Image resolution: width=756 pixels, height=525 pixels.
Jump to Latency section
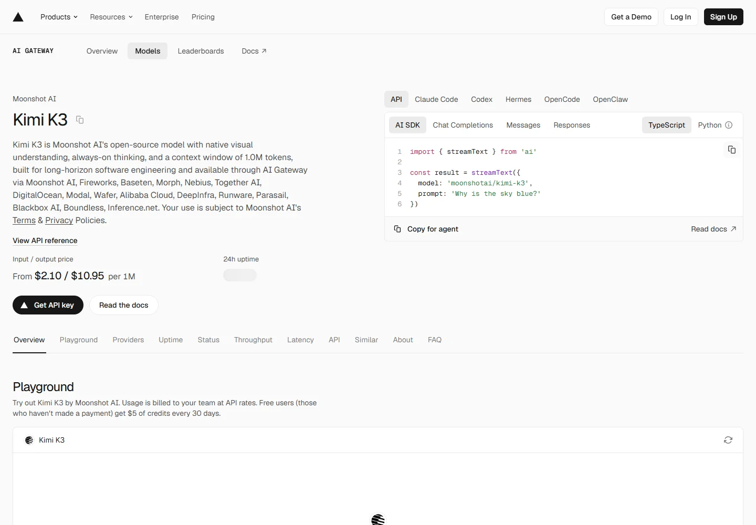(300, 340)
